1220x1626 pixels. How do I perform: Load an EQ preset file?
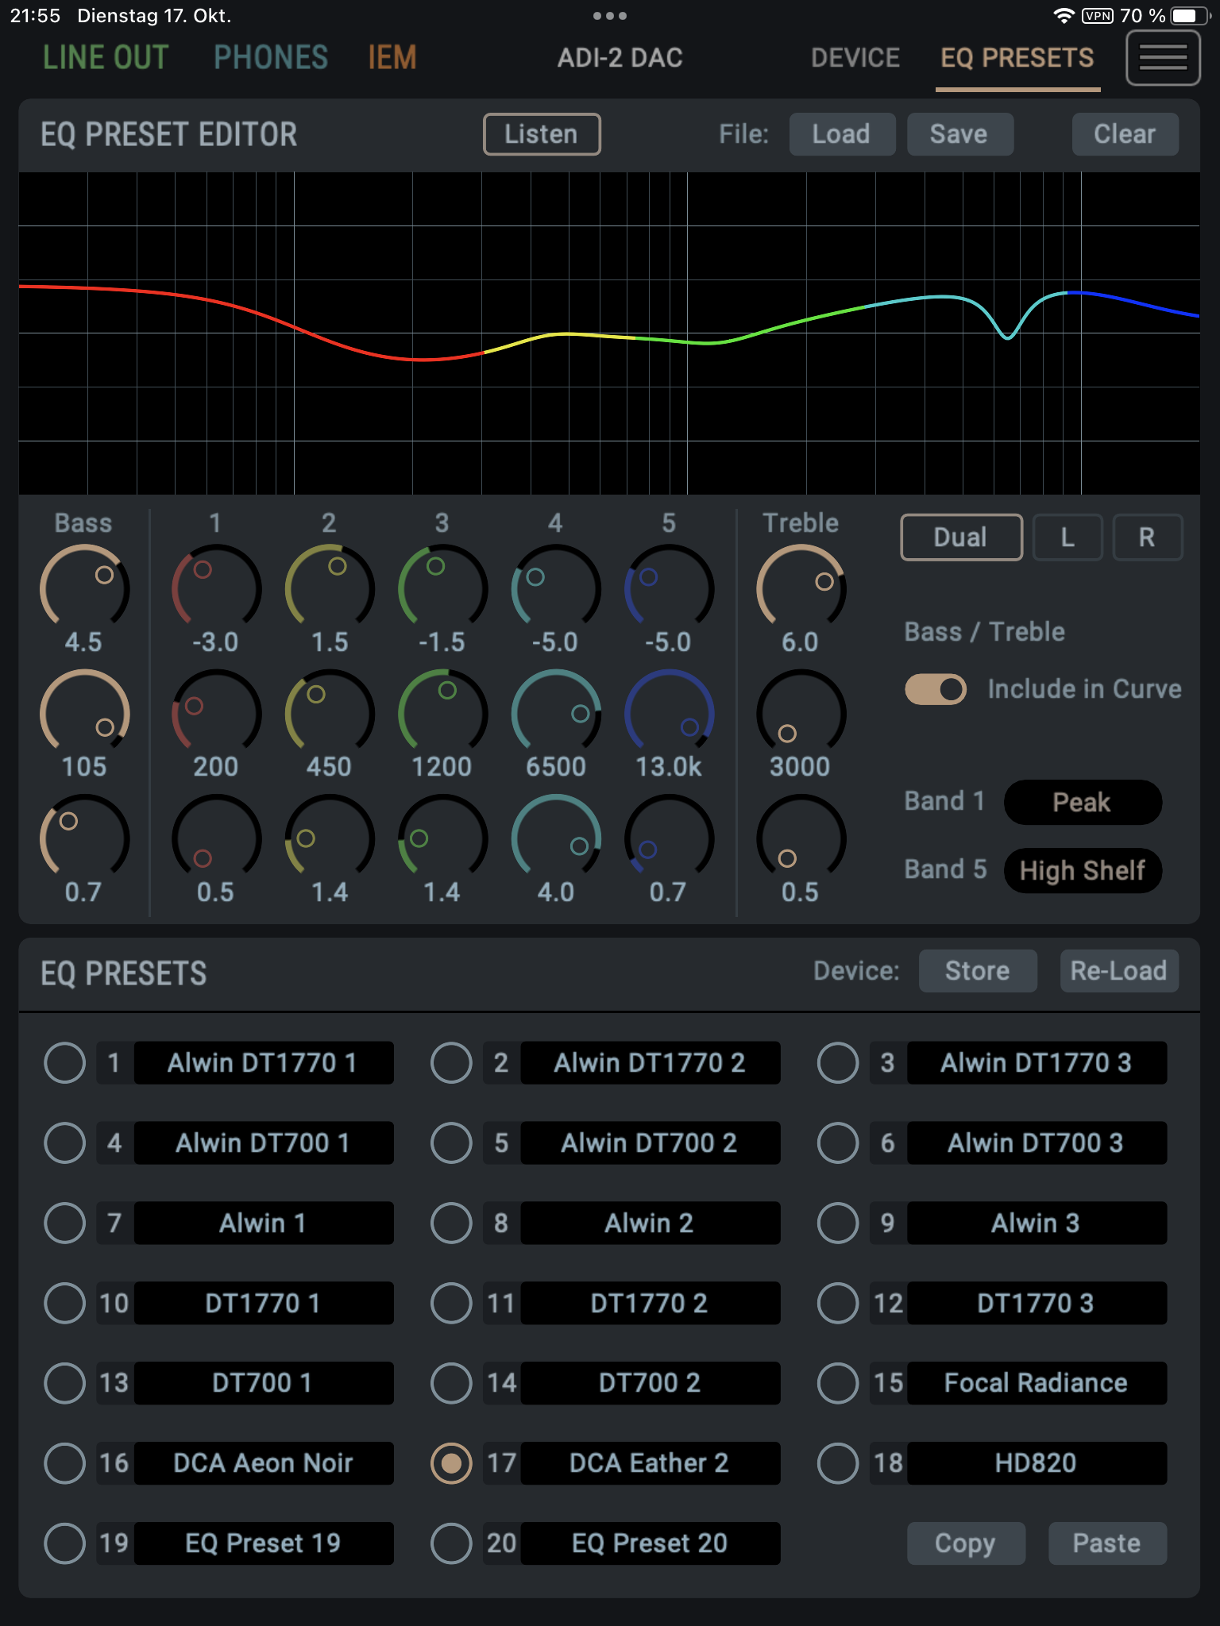coord(842,134)
